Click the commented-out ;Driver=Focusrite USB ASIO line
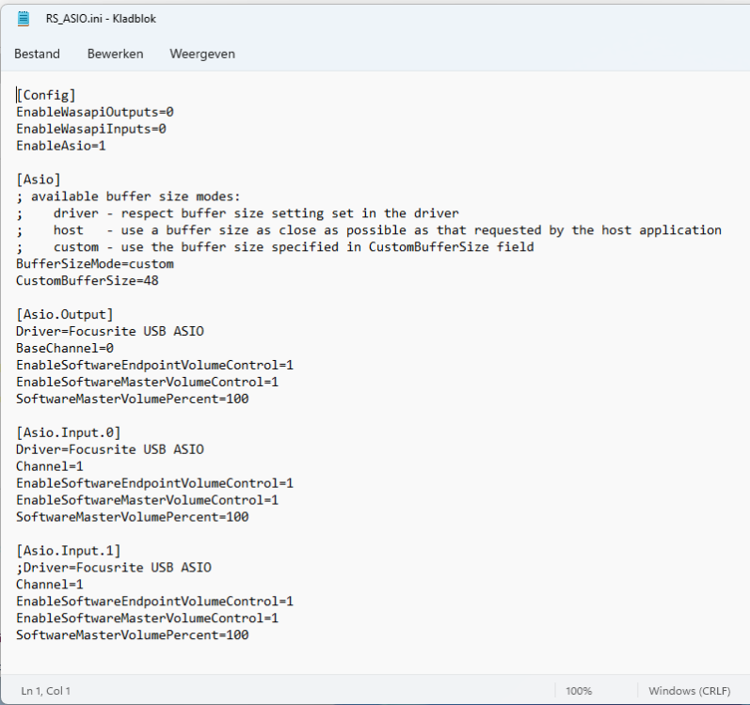The width and height of the screenshot is (750, 705). point(113,568)
